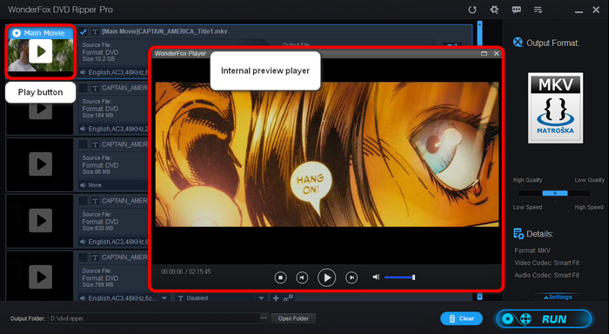The image size is (609, 334).
Task: Play preview of the 799 MB title
Action: pyautogui.click(x=40, y=277)
